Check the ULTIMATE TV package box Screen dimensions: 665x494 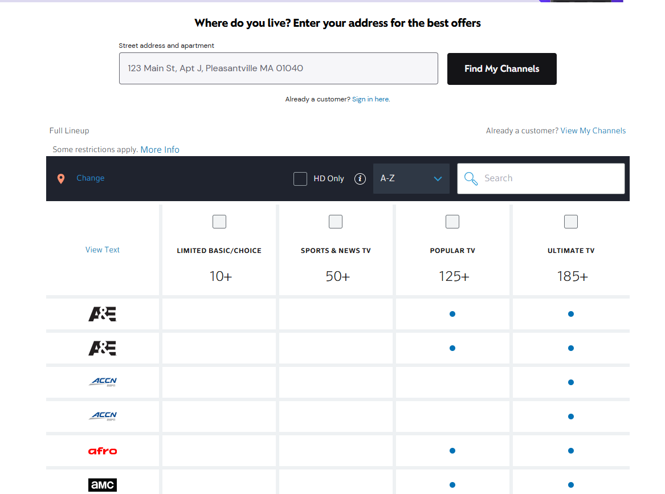570,222
